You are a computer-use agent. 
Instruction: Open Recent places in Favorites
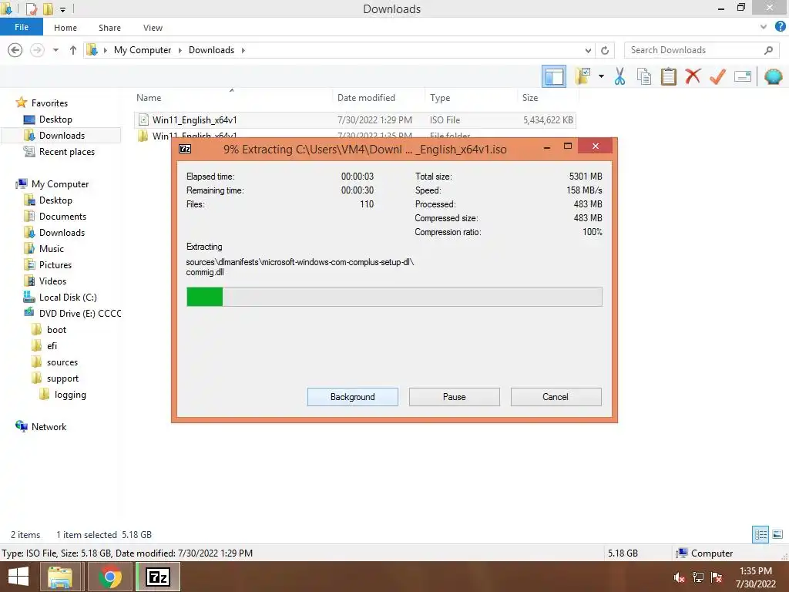point(67,152)
